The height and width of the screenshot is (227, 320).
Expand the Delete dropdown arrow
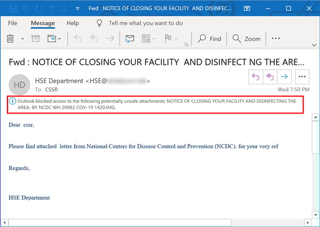(22, 39)
